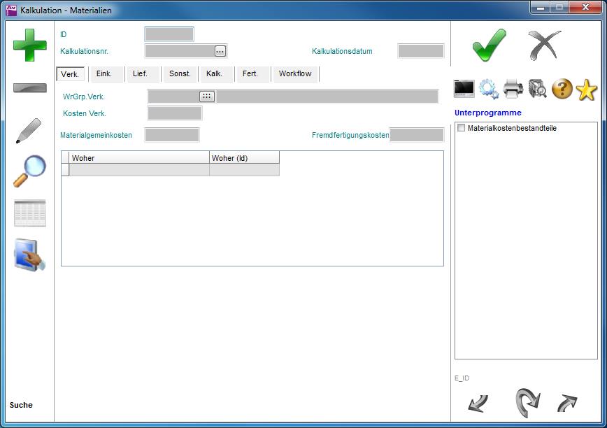Select the Fert. tab
Image resolution: width=607 pixels, height=428 pixels.
coord(250,73)
